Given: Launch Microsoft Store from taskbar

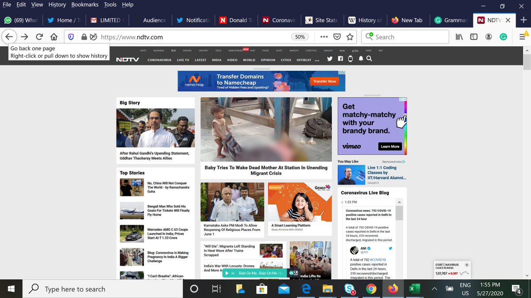Looking at the screenshot, I should [262, 289].
